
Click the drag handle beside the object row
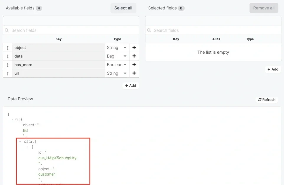tap(7, 48)
